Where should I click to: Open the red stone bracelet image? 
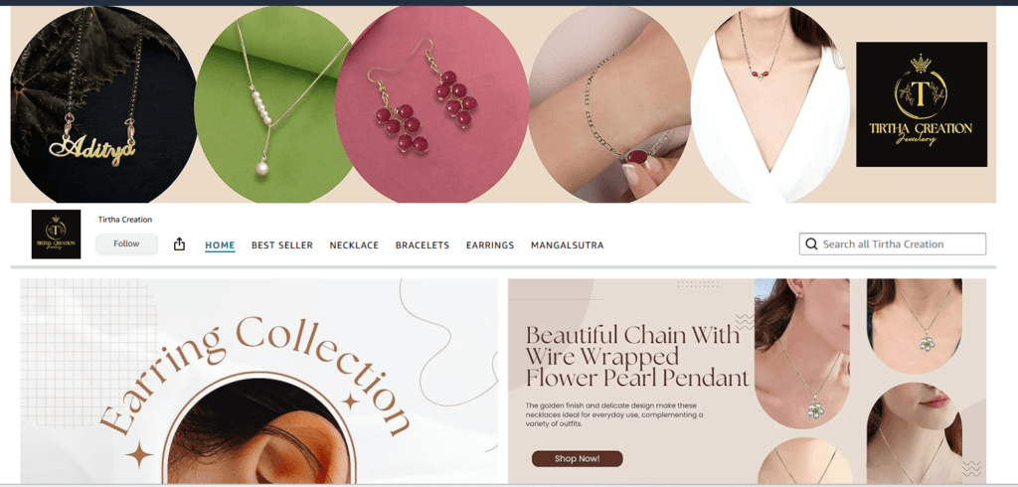[x=609, y=104]
